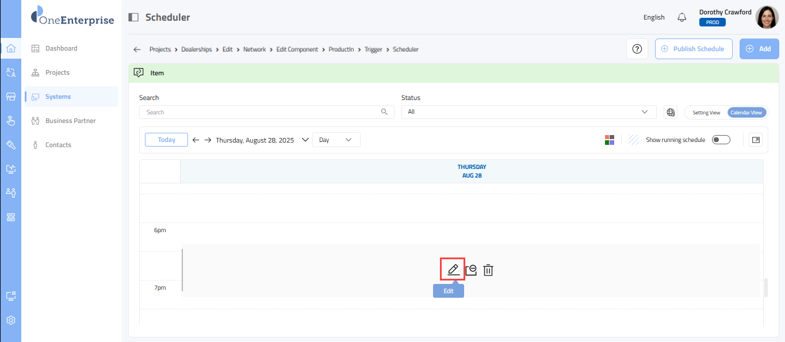The height and width of the screenshot is (342, 785).
Task: Open date picker chevron next to date
Action: [x=305, y=140]
